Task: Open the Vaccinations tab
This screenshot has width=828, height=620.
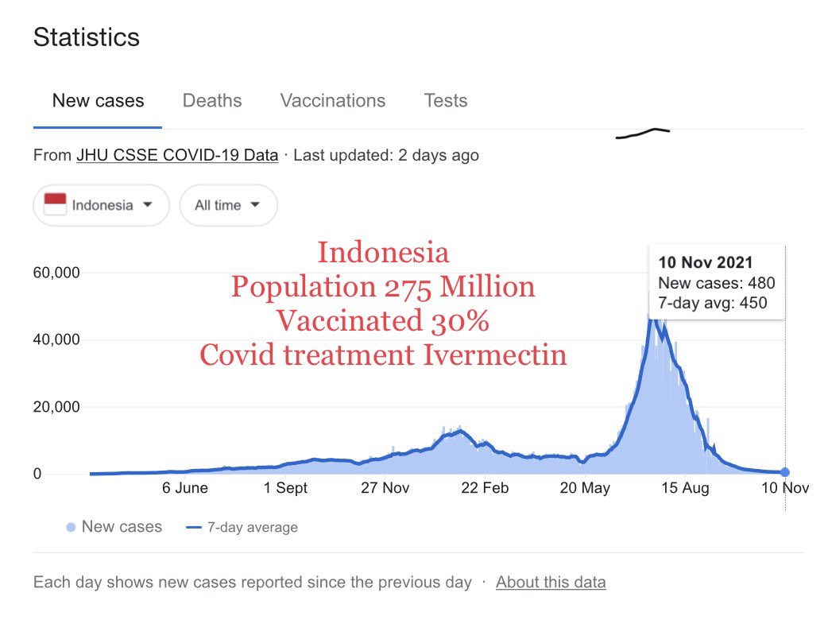Action: (x=332, y=101)
